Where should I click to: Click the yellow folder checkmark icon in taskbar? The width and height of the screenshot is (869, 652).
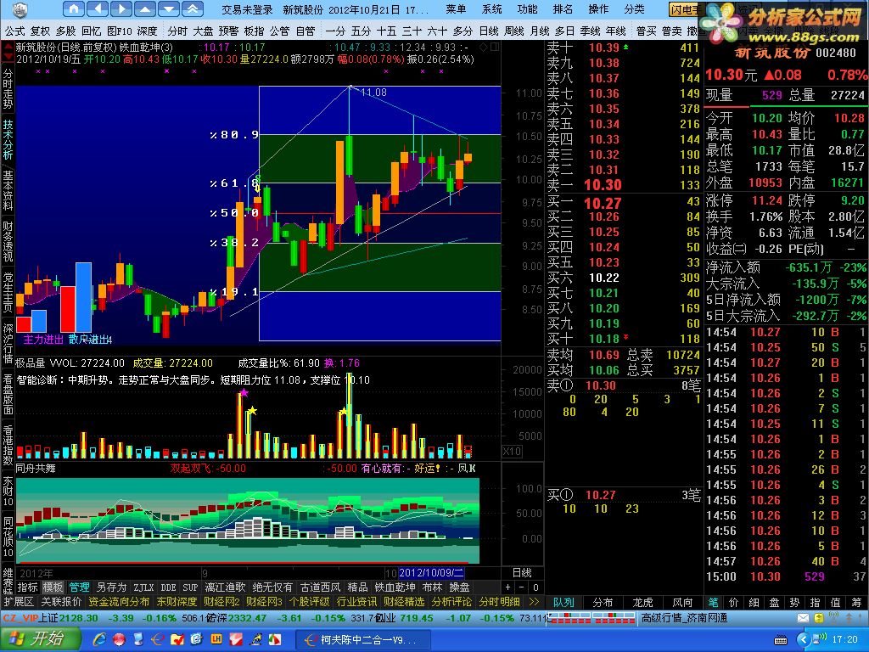coord(177,640)
